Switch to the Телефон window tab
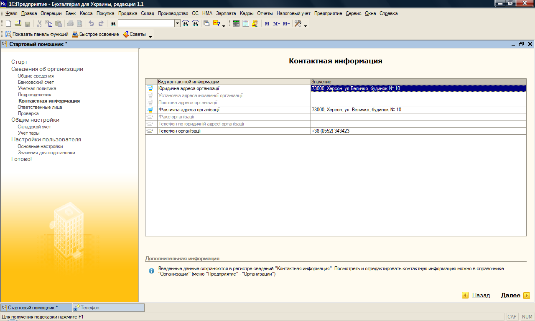Screen dimensions: 535x321 [108, 308]
